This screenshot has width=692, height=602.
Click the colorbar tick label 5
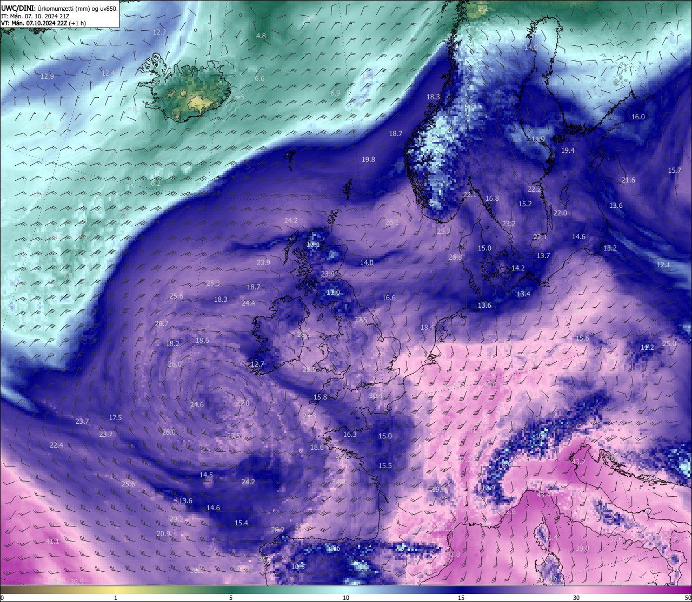231,598
